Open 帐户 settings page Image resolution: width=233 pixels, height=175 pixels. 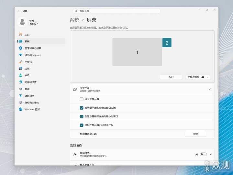41,75
